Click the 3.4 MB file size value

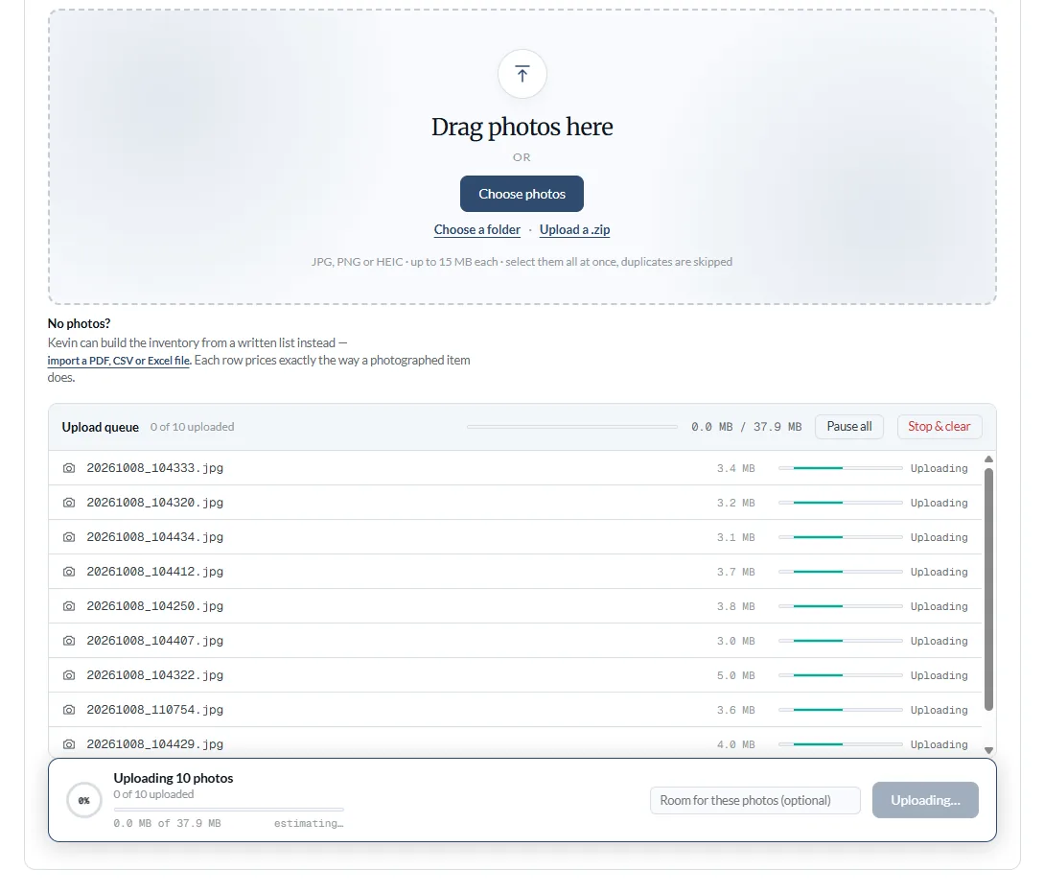pyautogui.click(x=735, y=468)
